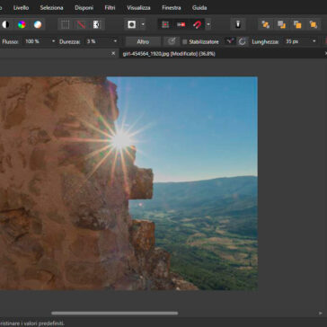This screenshot has height=327, width=327.
Task: Click the red grid force-pixel-alignment icon
Action: click(165, 24)
